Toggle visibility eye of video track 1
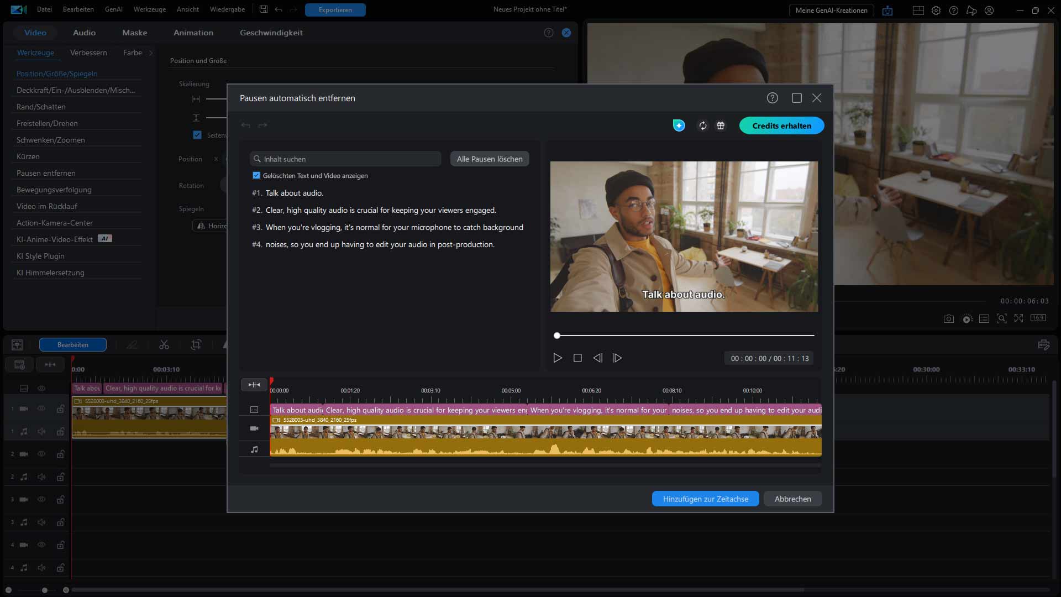Screen dimensions: 1061x597 [41, 409]
